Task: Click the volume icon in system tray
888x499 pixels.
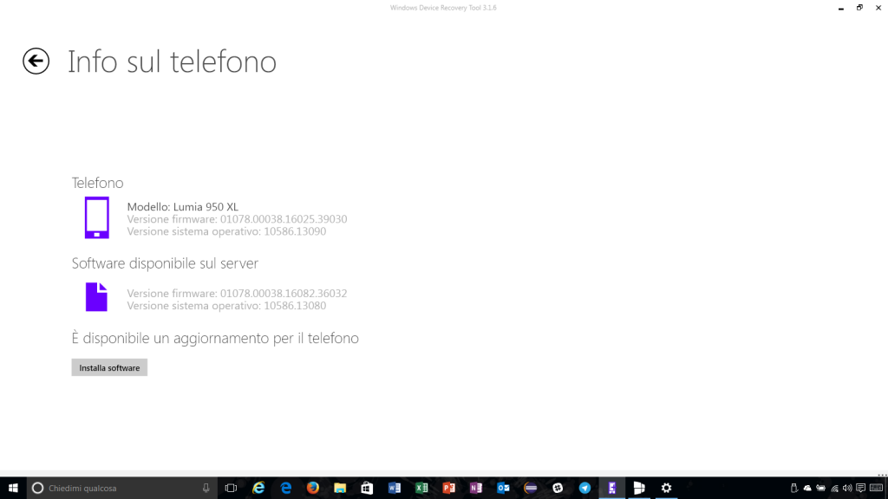Action: coord(847,489)
